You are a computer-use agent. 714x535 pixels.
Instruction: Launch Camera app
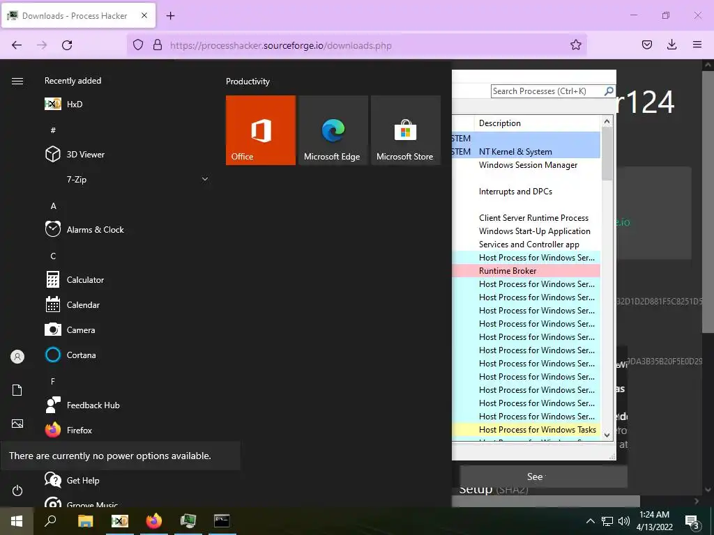(127, 329)
